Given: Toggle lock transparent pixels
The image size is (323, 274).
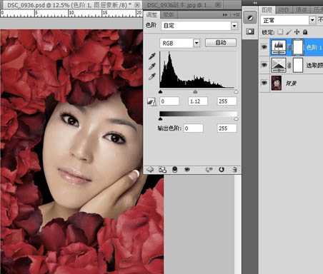Looking at the screenshot, I should (281, 32).
